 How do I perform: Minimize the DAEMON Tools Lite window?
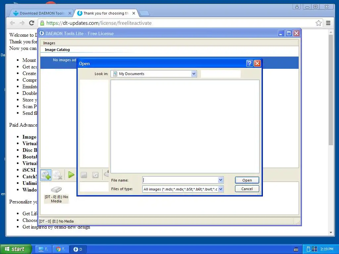pos(281,33)
